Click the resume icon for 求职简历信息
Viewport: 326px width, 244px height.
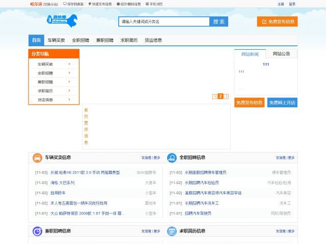172,231
